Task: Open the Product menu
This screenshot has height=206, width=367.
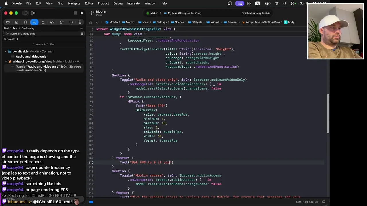Action: coord(103,3)
